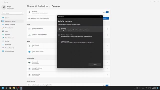Click the Bluetooth icon next to toggle row
Image resolution: width=160 pixels, height=90 pixels.
coord(29,12)
